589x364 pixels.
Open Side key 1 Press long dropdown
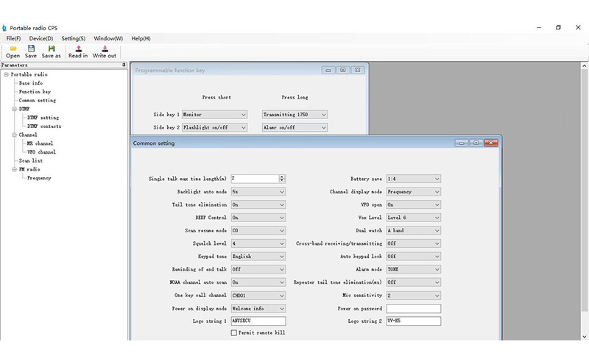point(294,115)
